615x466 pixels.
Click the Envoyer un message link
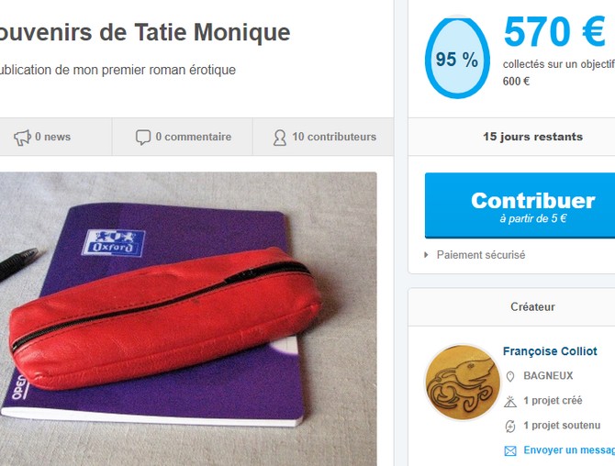coord(569,450)
